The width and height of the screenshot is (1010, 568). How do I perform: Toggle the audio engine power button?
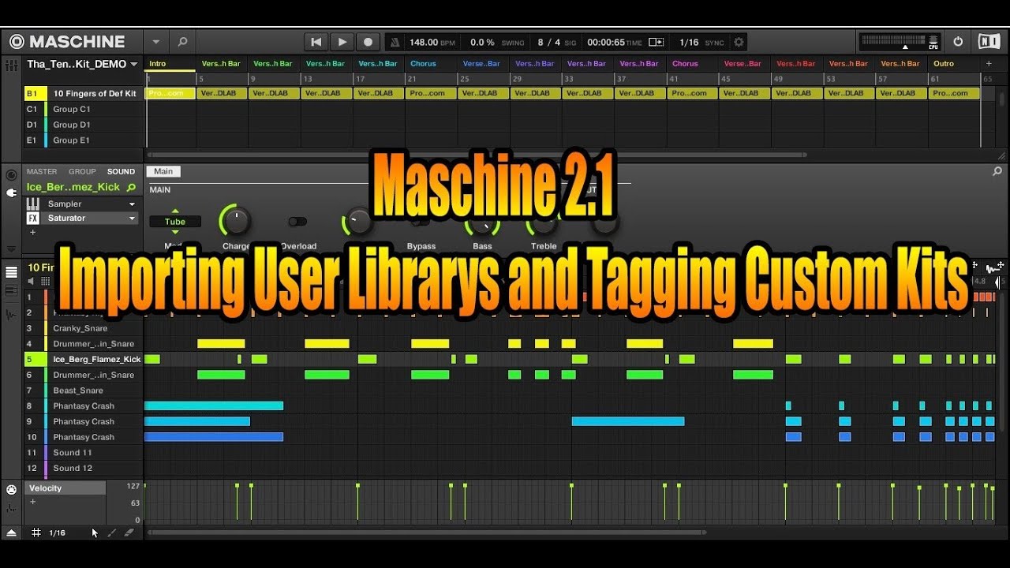pyautogui.click(x=958, y=42)
